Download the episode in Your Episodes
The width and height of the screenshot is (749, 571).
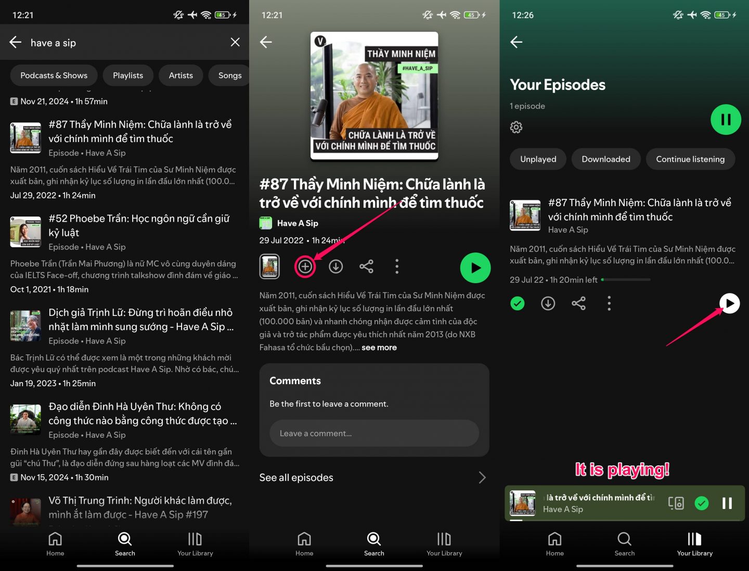click(548, 303)
